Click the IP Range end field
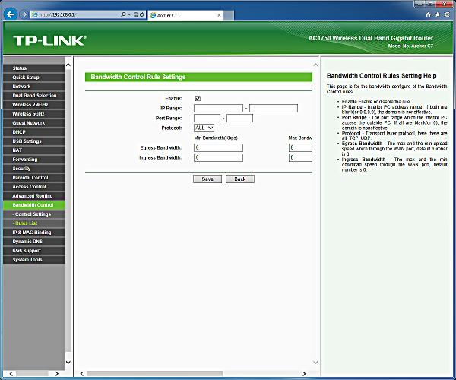The width and height of the screenshot is (456, 380). click(274, 109)
